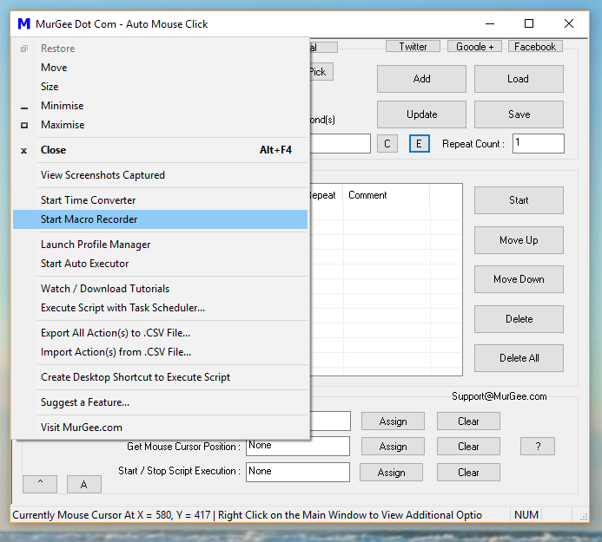Click the Get Mouse Cursor Position field
This screenshot has width=602, height=542.
pos(298,447)
